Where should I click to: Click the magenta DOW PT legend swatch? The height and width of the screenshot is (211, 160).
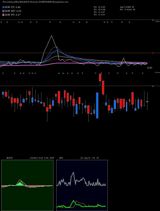point(3,15)
